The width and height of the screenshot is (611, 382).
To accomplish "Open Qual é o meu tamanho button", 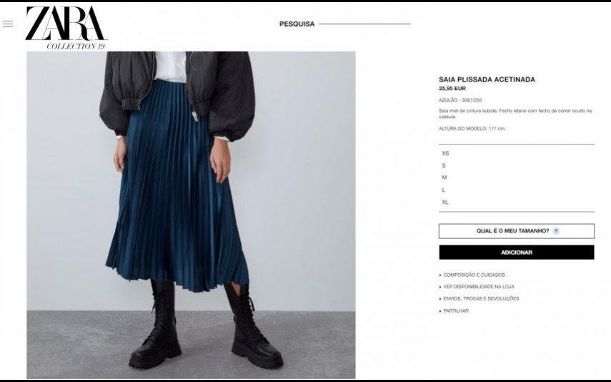I will tap(517, 231).
